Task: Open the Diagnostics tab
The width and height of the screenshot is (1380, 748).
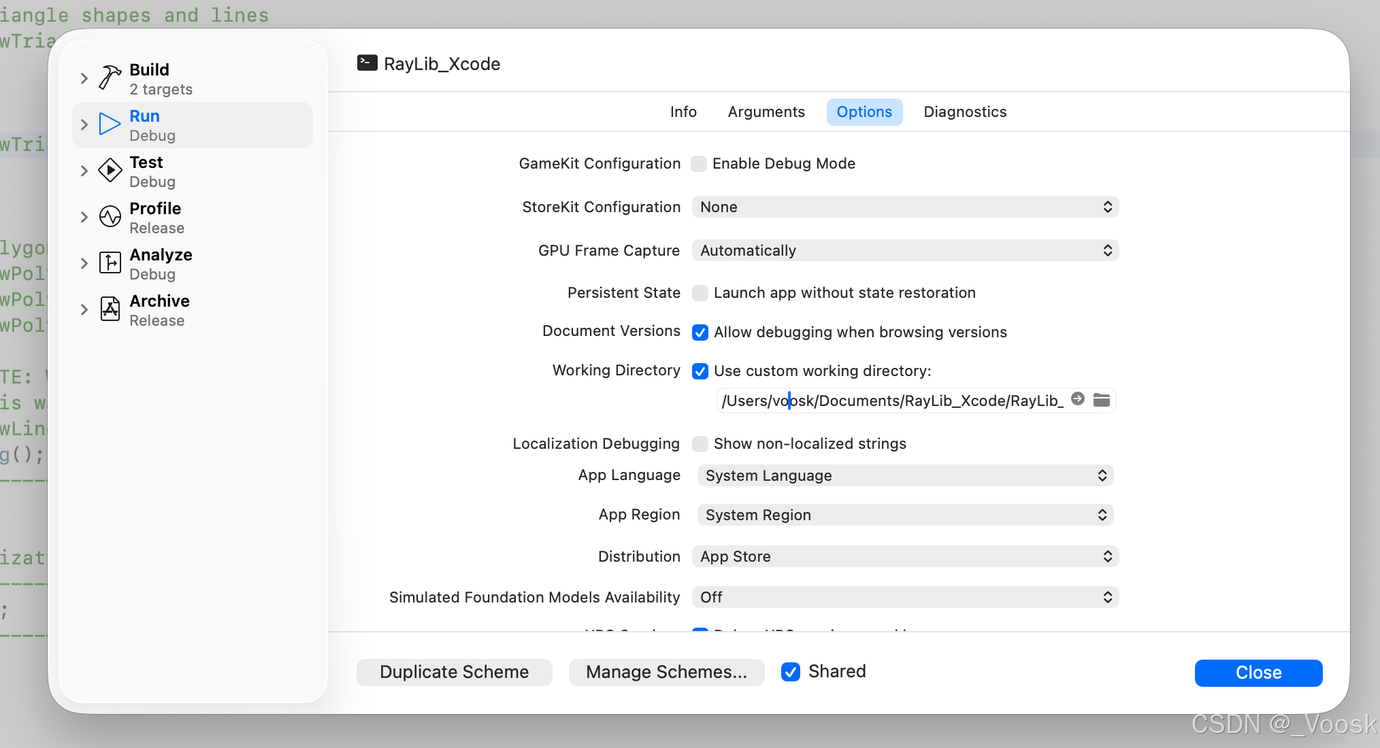Action: (x=965, y=112)
